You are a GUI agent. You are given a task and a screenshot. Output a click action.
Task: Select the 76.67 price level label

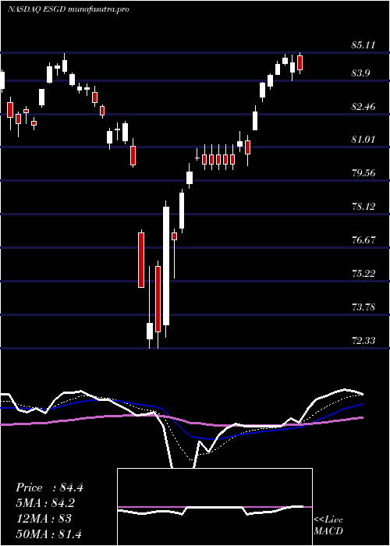363,240
